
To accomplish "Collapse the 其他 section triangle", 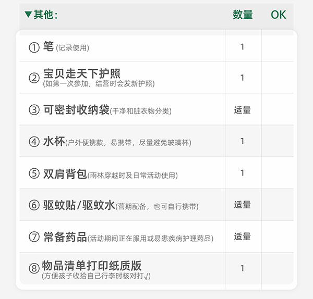I will [x=28, y=15].
